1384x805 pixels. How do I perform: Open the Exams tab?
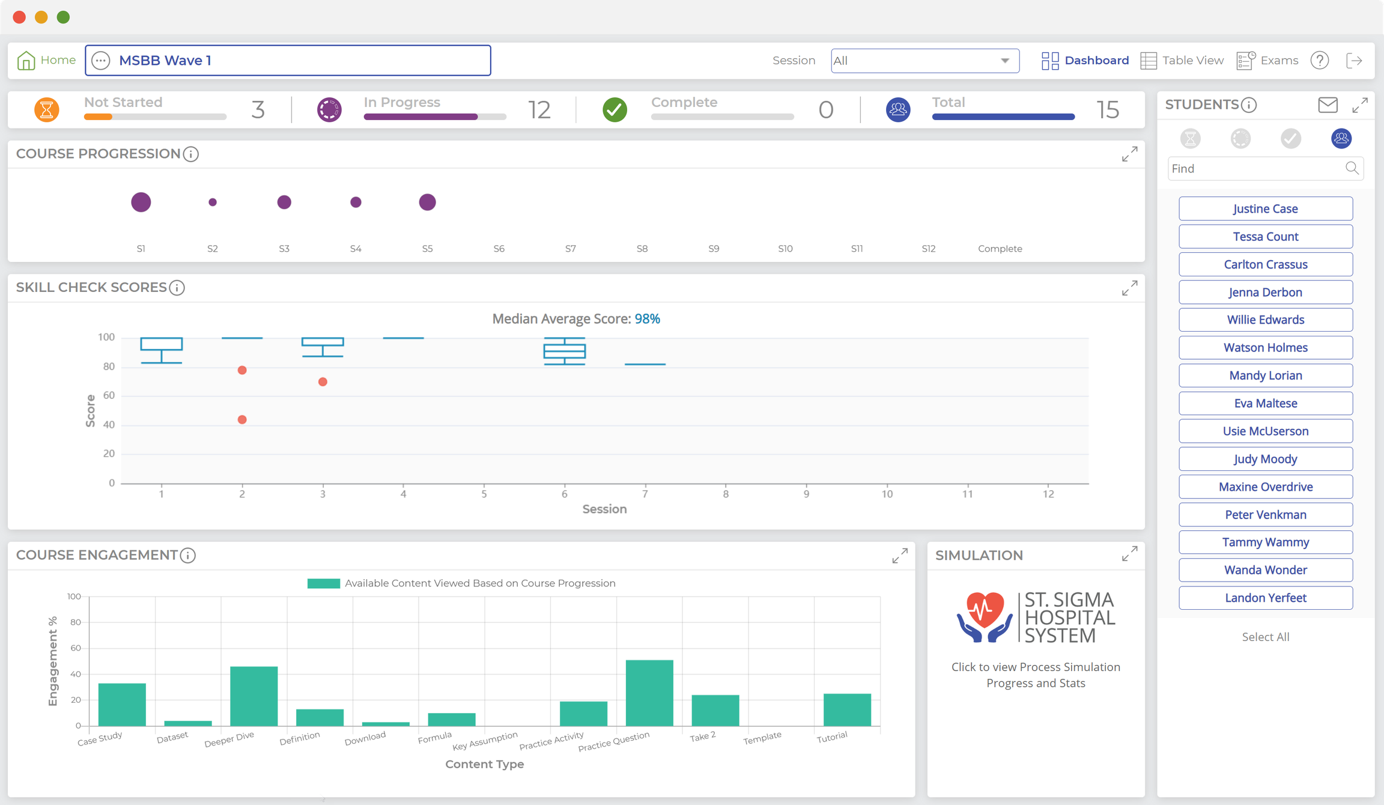(1267, 61)
